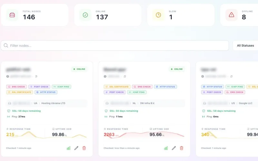Click DNS Check tag on 3W Infra card
Screen dimensions: 258x161
[142, 87]
